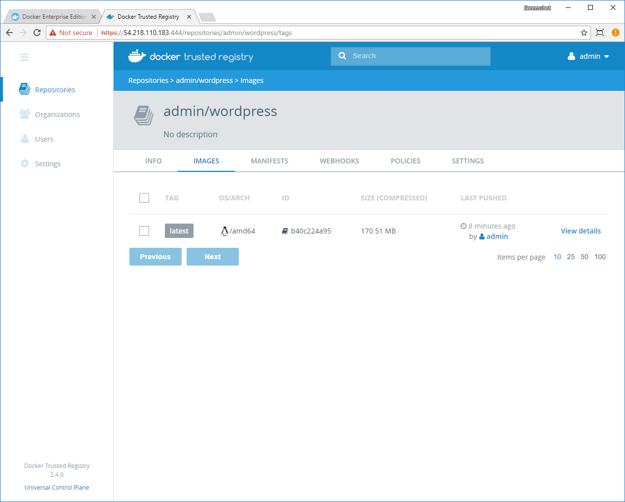Screen dimensions: 625x502
Task: Open the admin user dropdown menu
Action: (588, 56)
